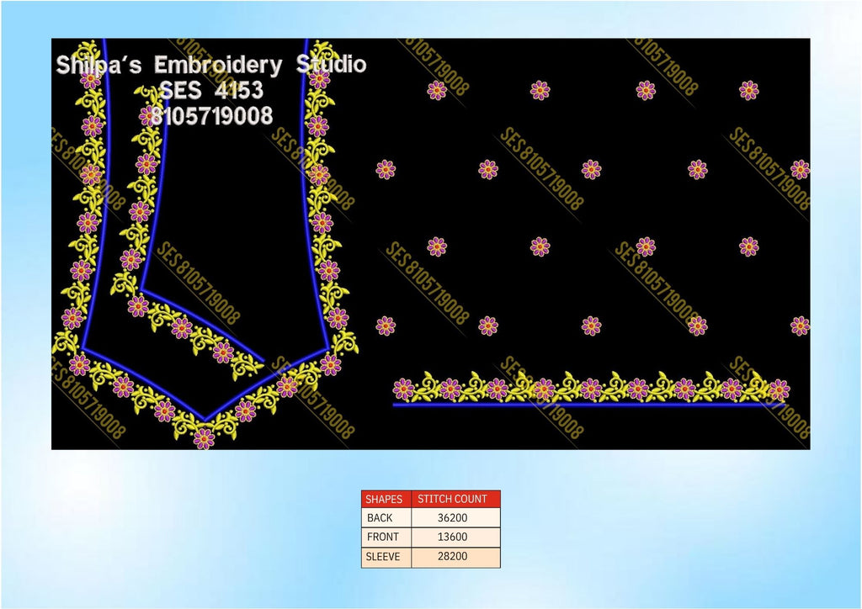Click the "SHAPES" table header

386,499
